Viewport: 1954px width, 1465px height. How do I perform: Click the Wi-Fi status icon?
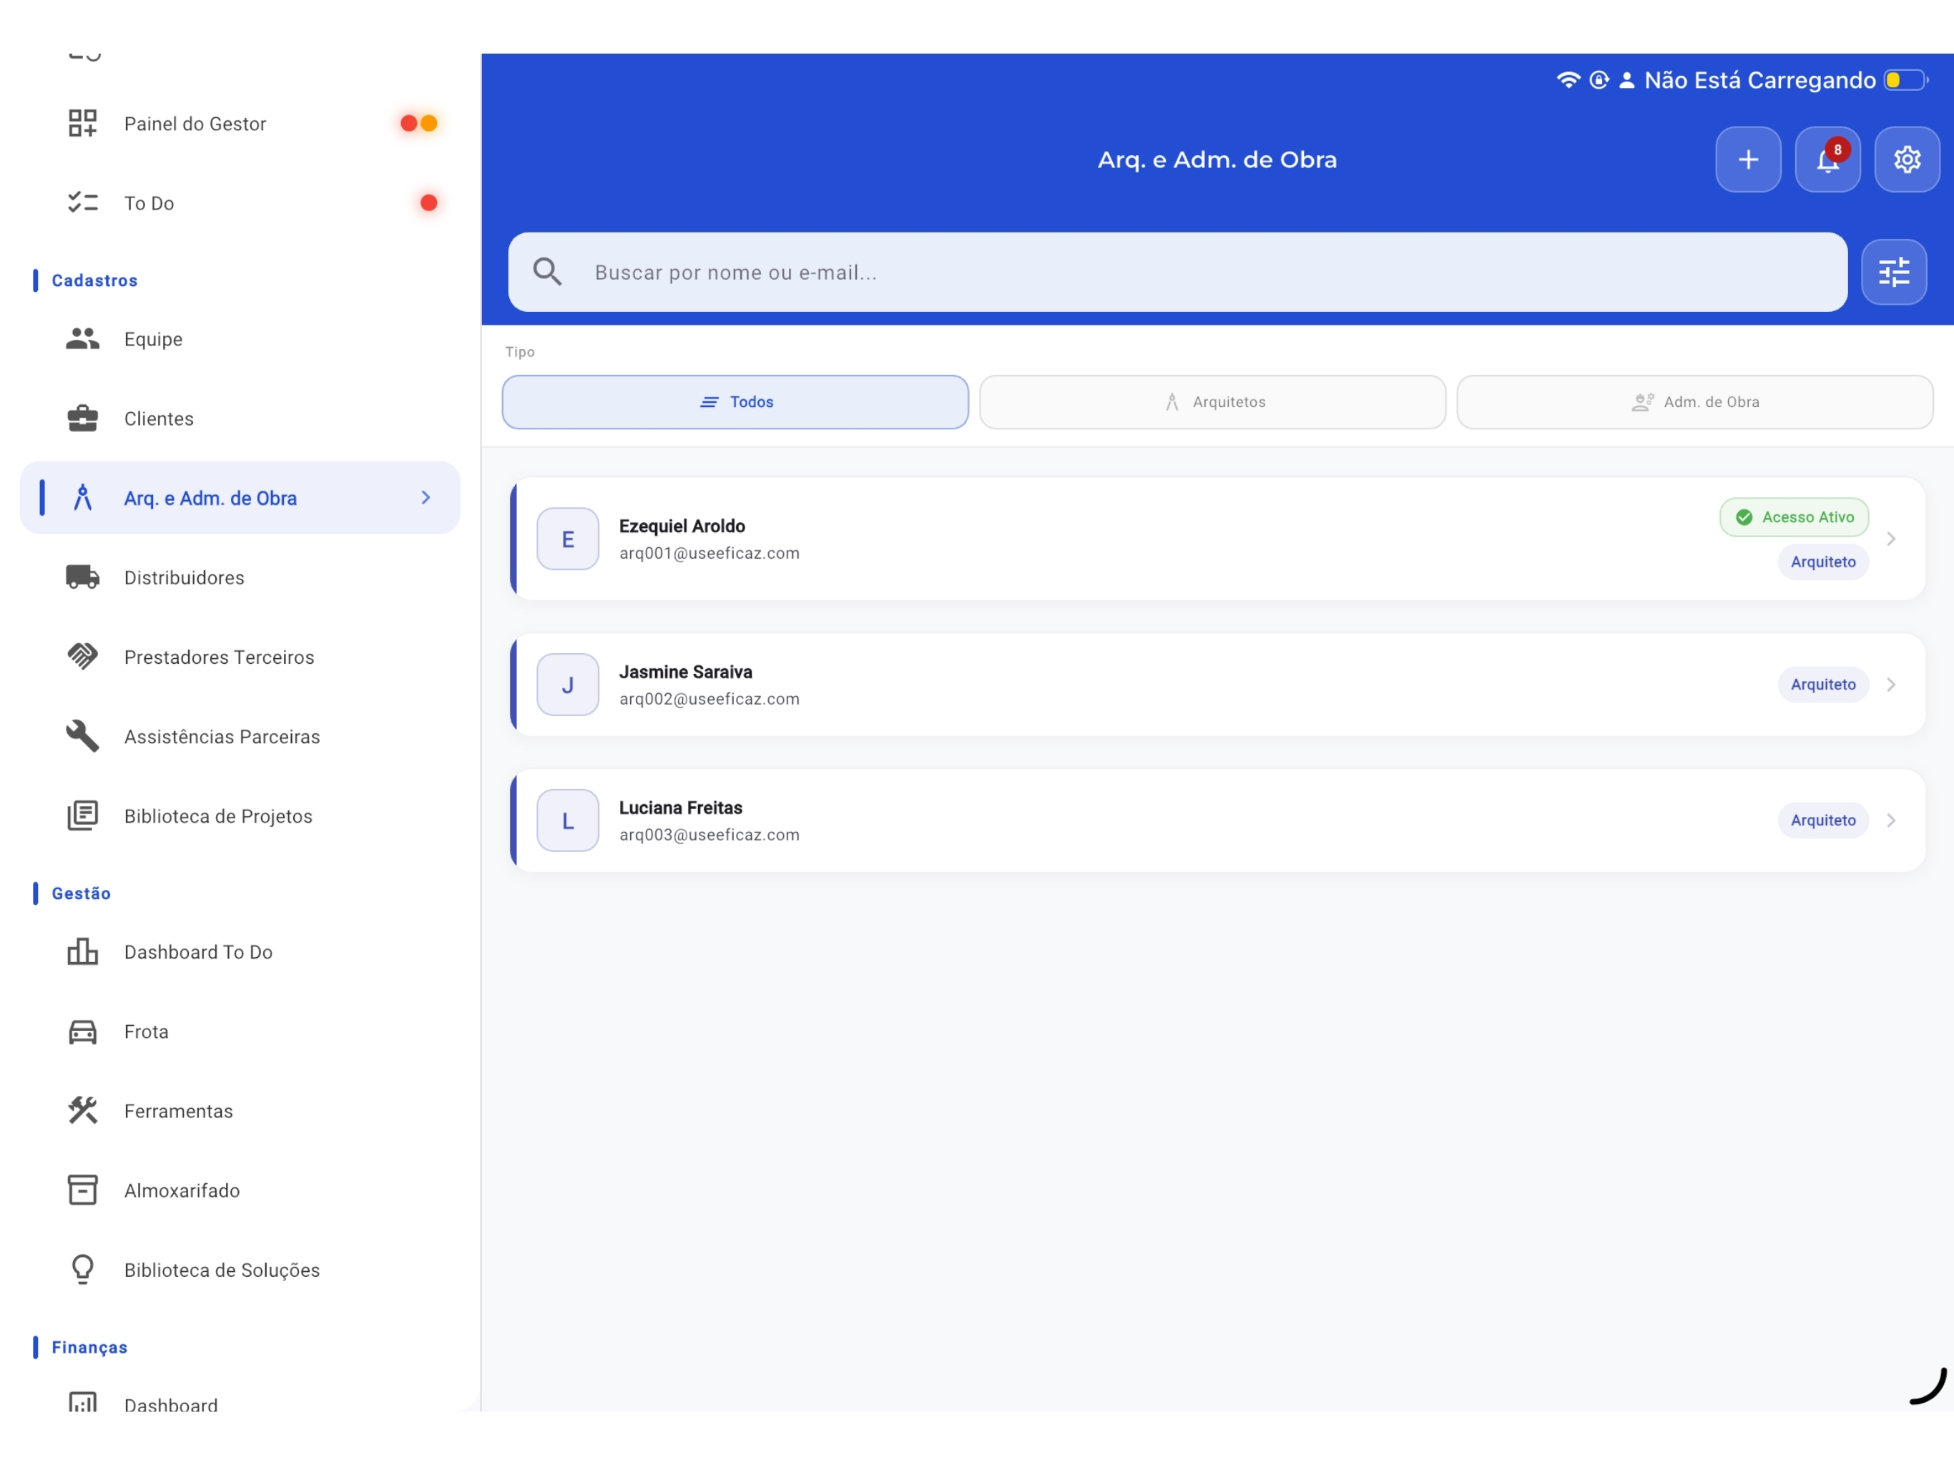click(x=1568, y=80)
